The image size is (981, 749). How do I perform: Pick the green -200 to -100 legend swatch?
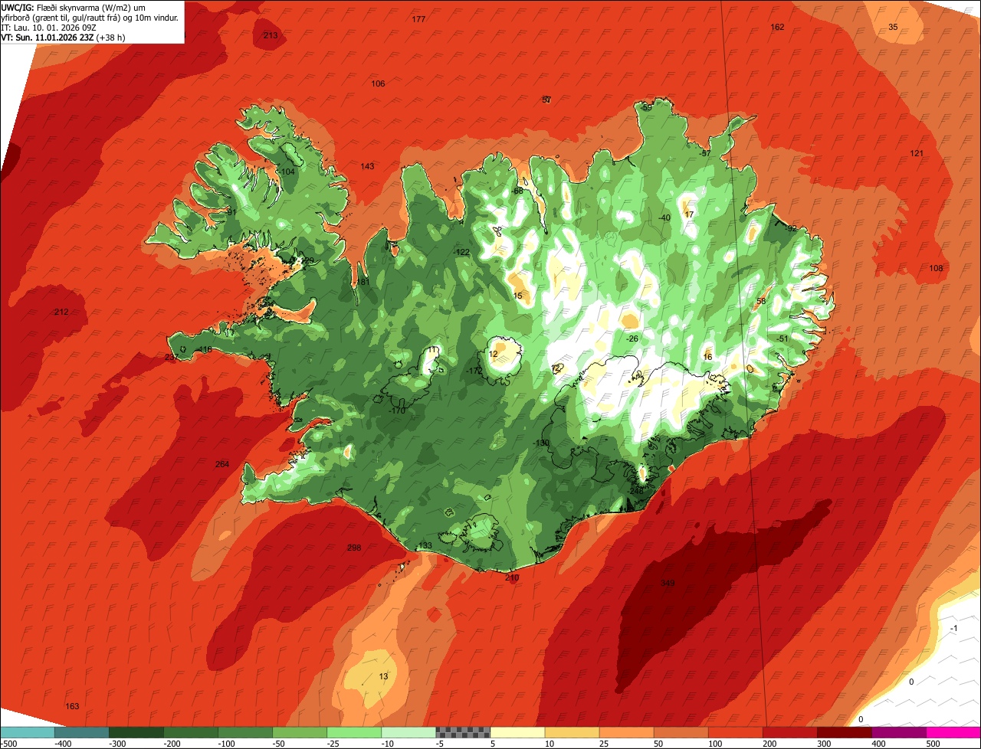(190, 732)
